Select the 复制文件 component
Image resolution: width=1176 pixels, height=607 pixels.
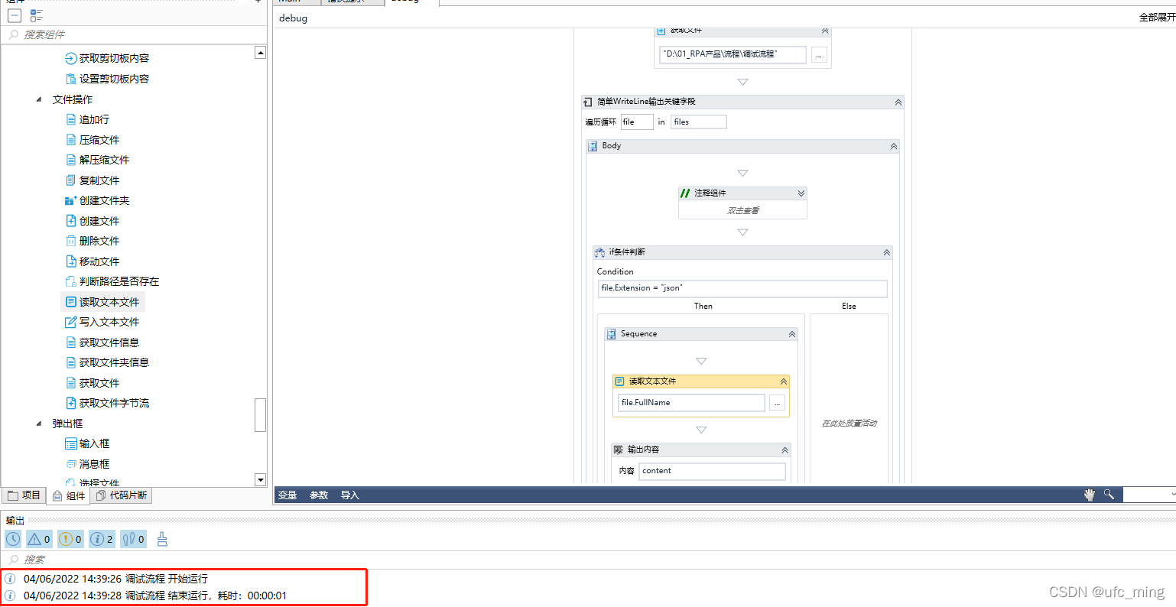(x=93, y=180)
